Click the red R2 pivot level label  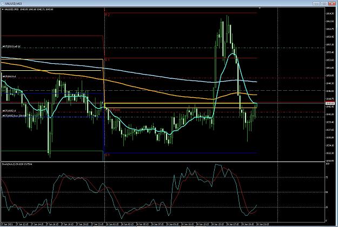tap(108, 15)
